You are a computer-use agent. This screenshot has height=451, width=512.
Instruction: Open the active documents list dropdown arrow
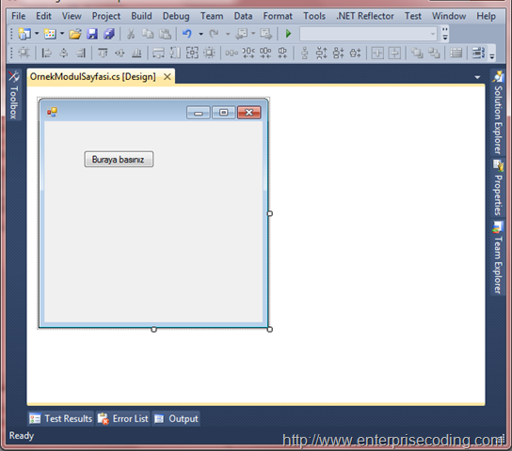477,78
